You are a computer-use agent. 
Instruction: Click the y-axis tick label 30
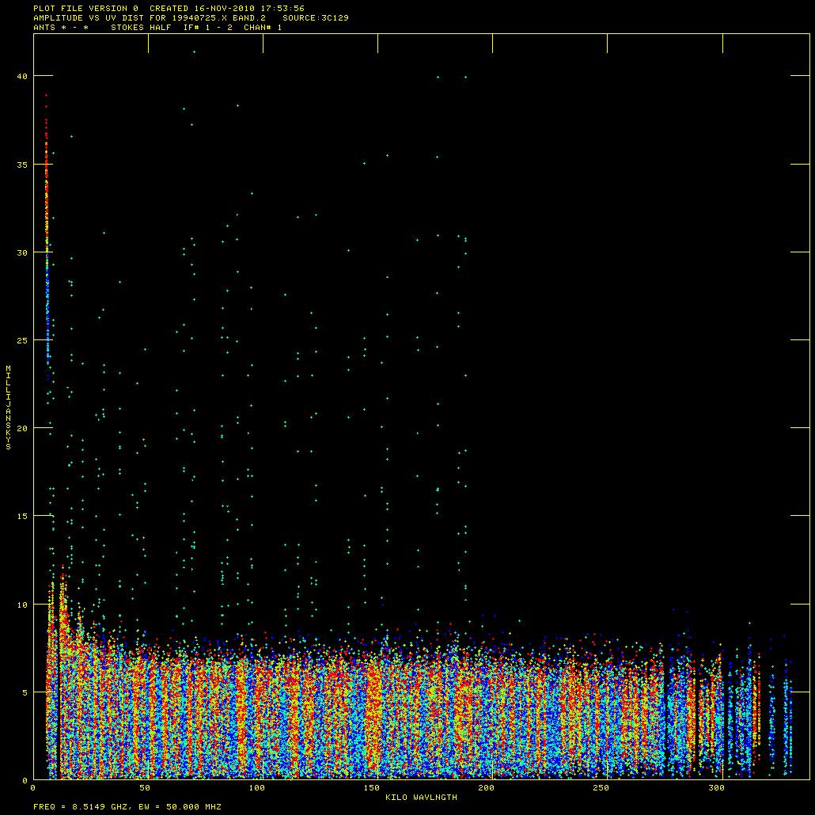(x=22, y=252)
